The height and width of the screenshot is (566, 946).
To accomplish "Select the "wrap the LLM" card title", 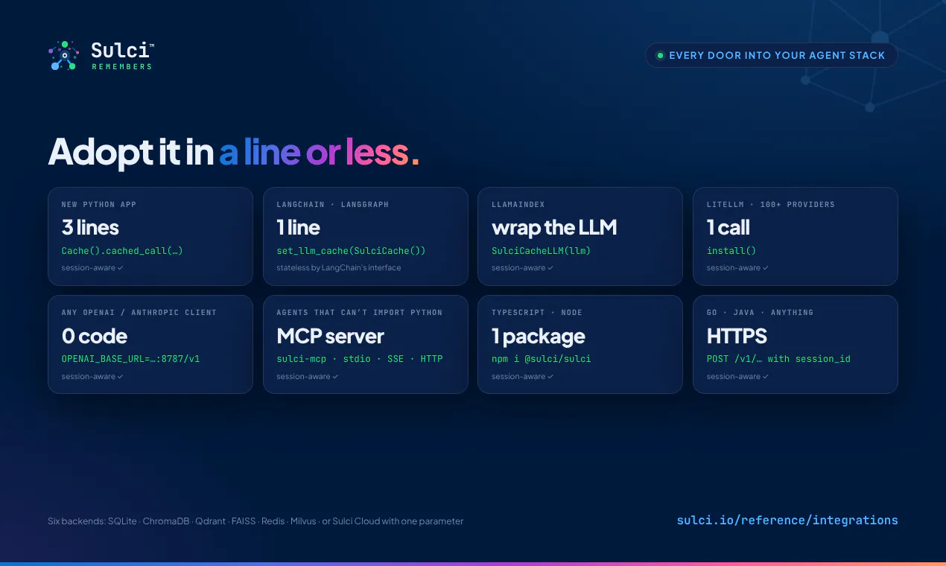I will click(554, 227).
